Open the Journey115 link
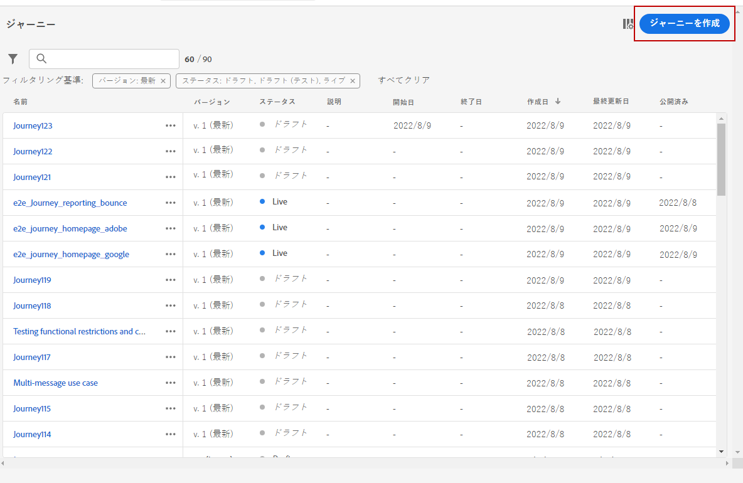This screenshot has height=483, width=743. click(x=32, y=408)
